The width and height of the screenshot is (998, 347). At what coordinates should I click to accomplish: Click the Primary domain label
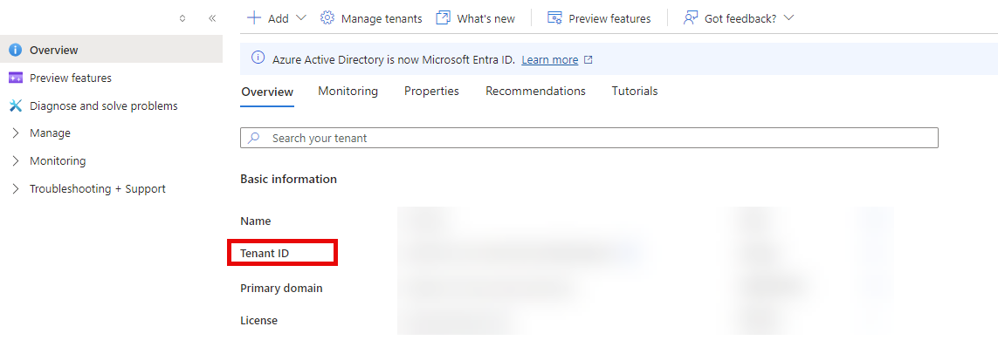281,289
